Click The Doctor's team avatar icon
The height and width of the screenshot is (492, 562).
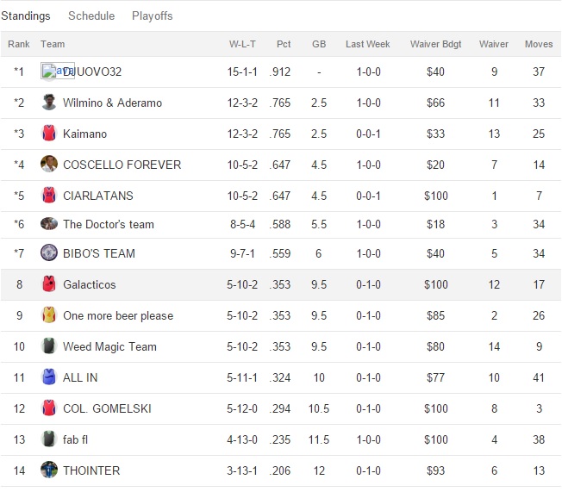pyautogui.click(x=48, y=224)
